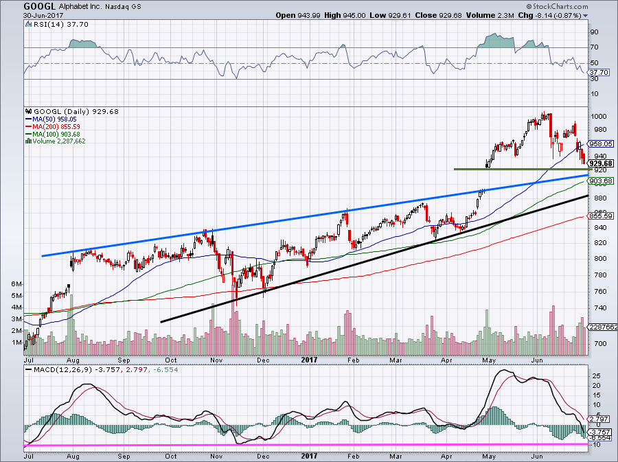Screen dimensions: 618x462
Task: Open the dropdown arrow next to Chg
Action: 585,16
